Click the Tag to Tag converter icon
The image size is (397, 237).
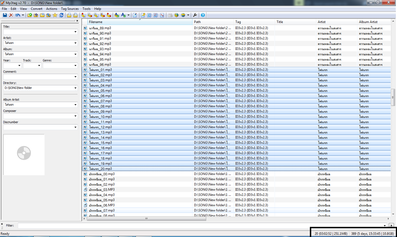point(109,15)
